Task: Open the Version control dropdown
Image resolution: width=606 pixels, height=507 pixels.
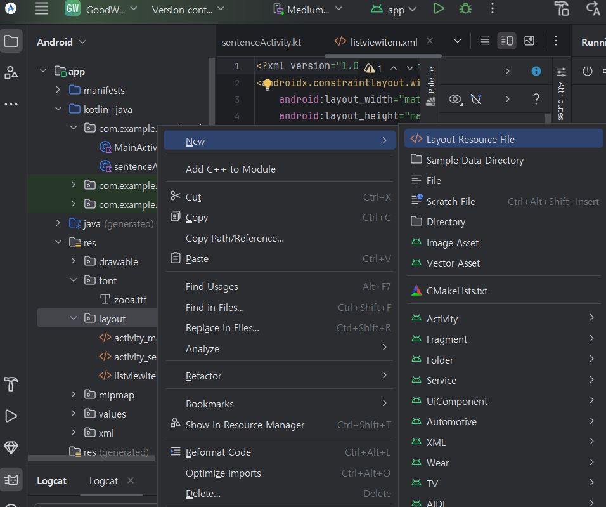Action: click(x=188, y=10)
